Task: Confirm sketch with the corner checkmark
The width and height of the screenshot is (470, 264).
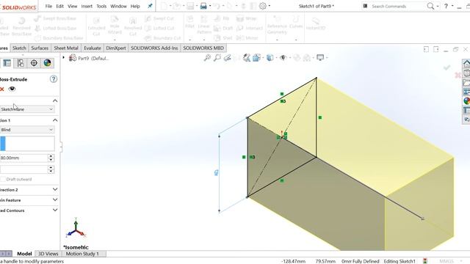Action: (447, 67)
